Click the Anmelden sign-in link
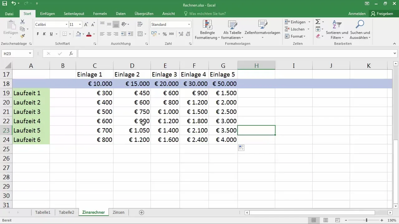Viewport: 399px width, 224px height. pos(357,14)
